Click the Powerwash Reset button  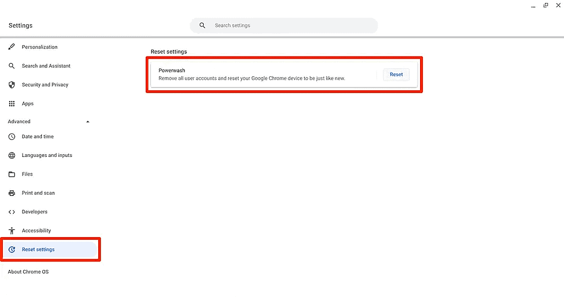pos(396,75)
